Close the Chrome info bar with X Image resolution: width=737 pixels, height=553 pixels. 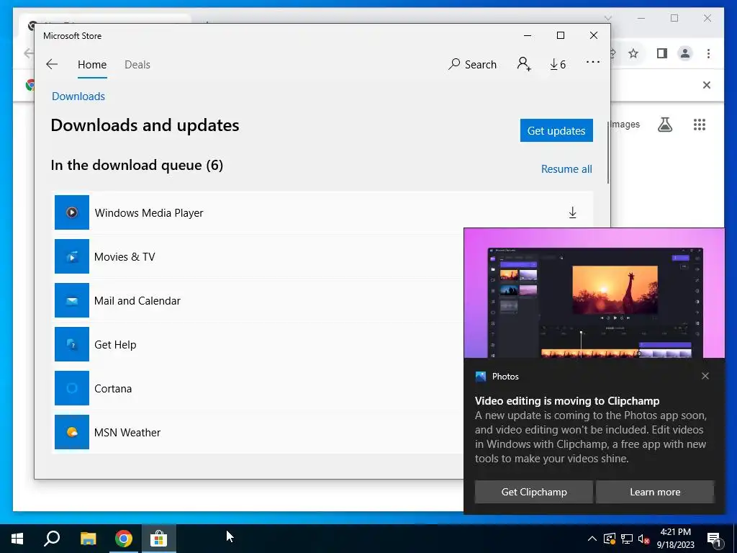[x=707, y=85]
